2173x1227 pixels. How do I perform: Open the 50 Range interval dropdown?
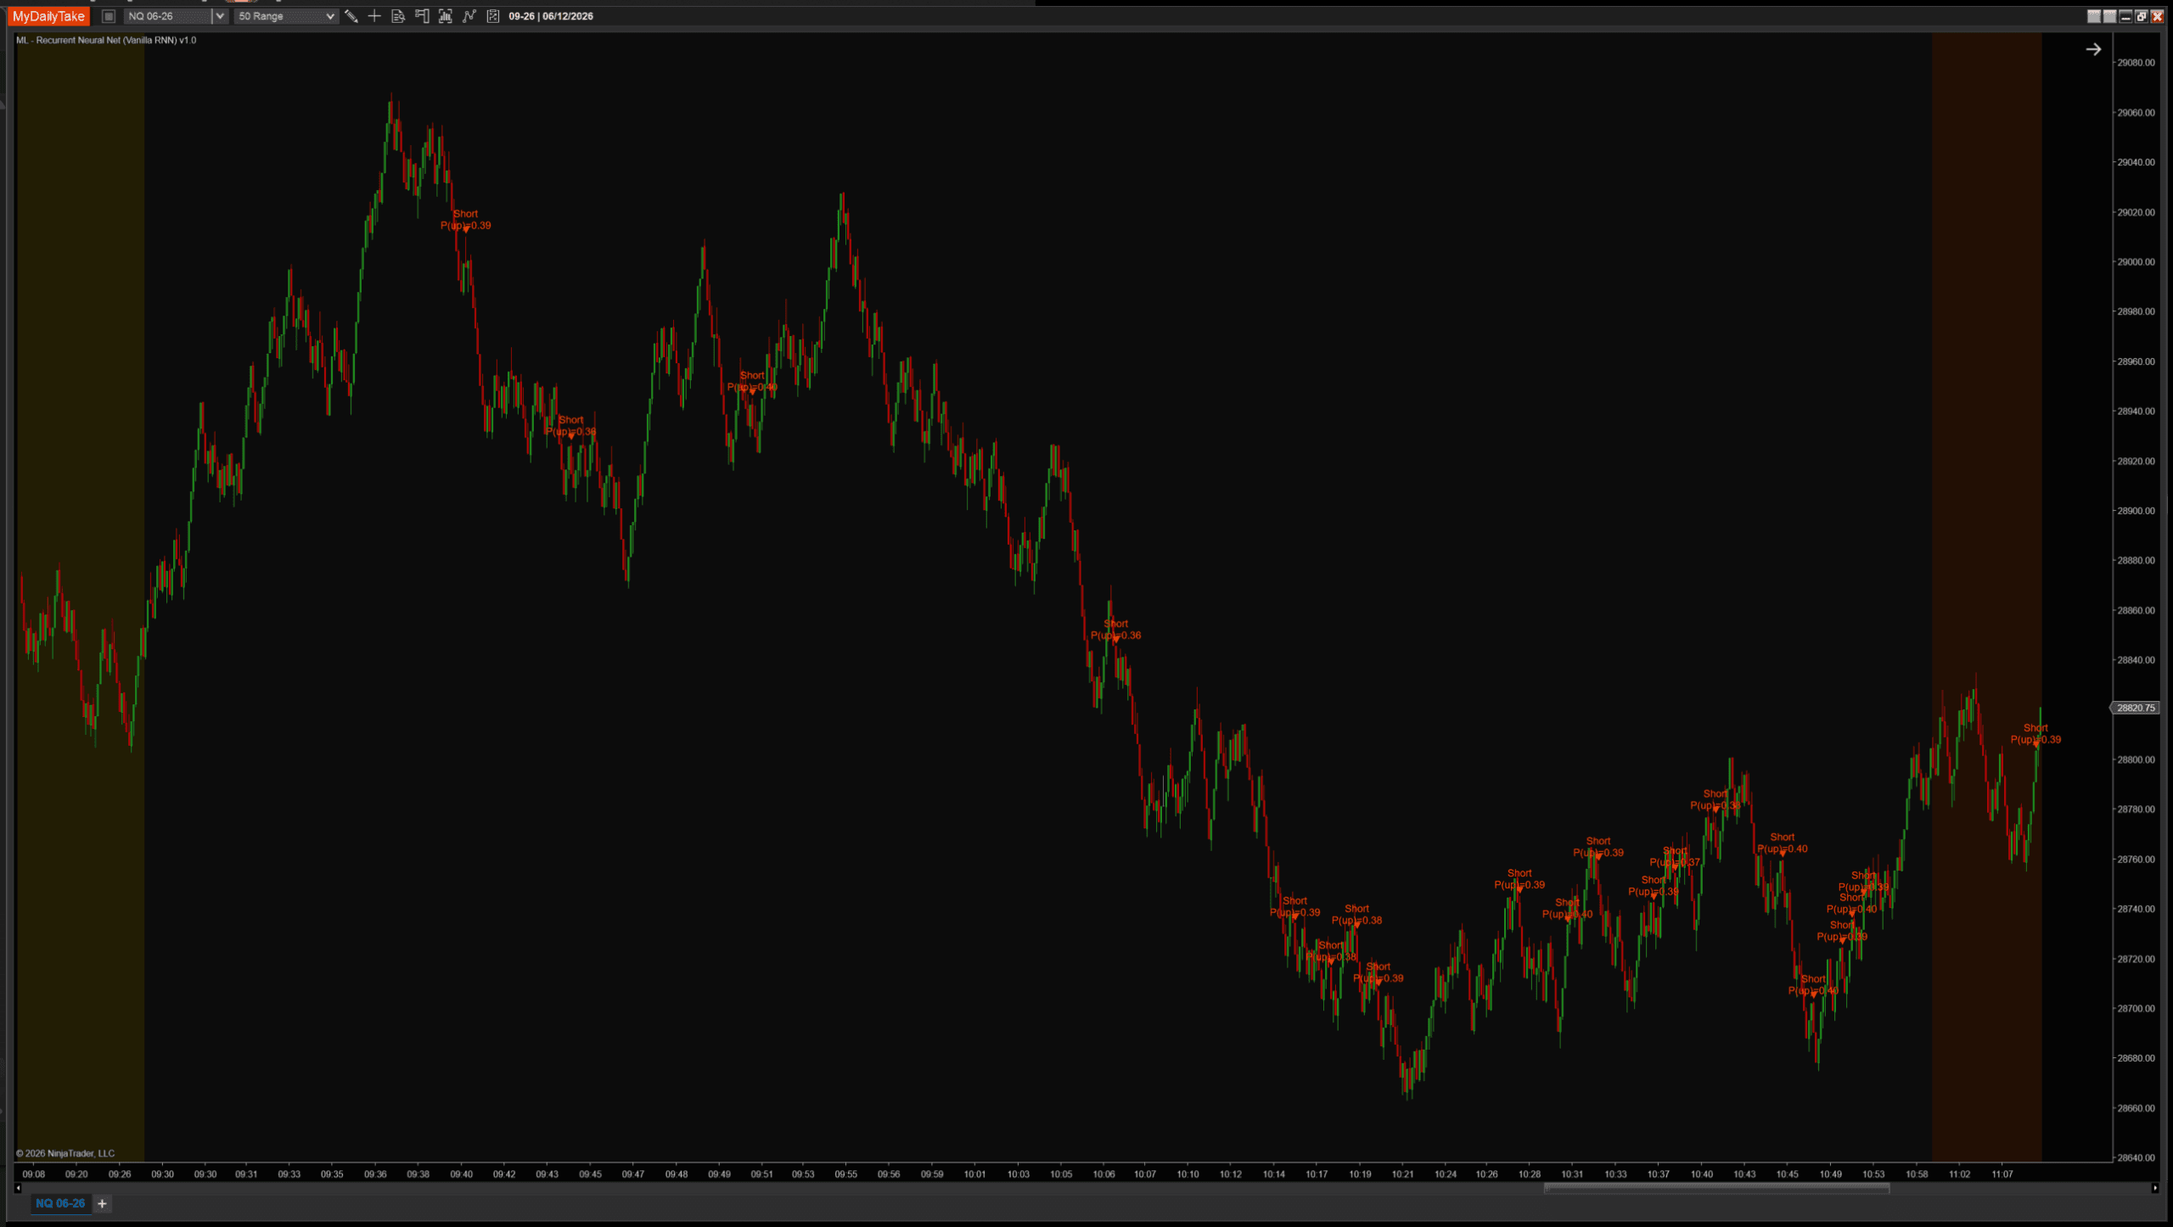point(286,16)
